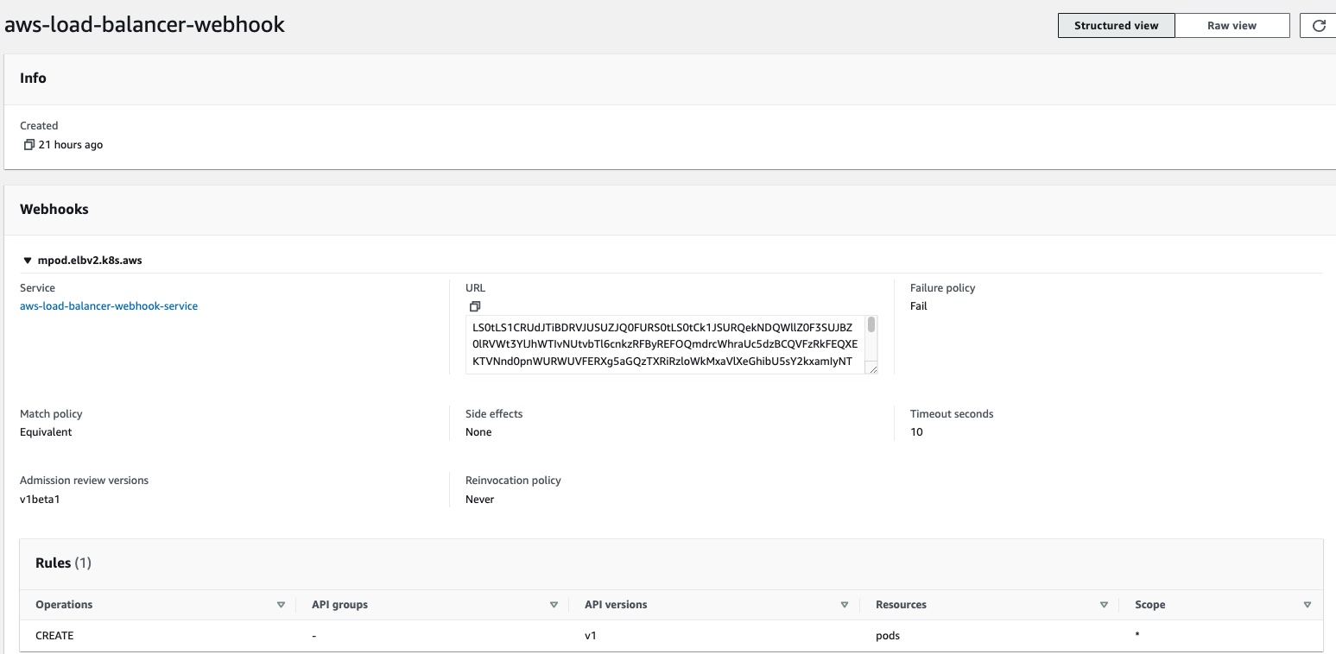The image size is (1336, 654).
Task: Copy the webhook URL using copy icon
Action: tap(474, 306)
